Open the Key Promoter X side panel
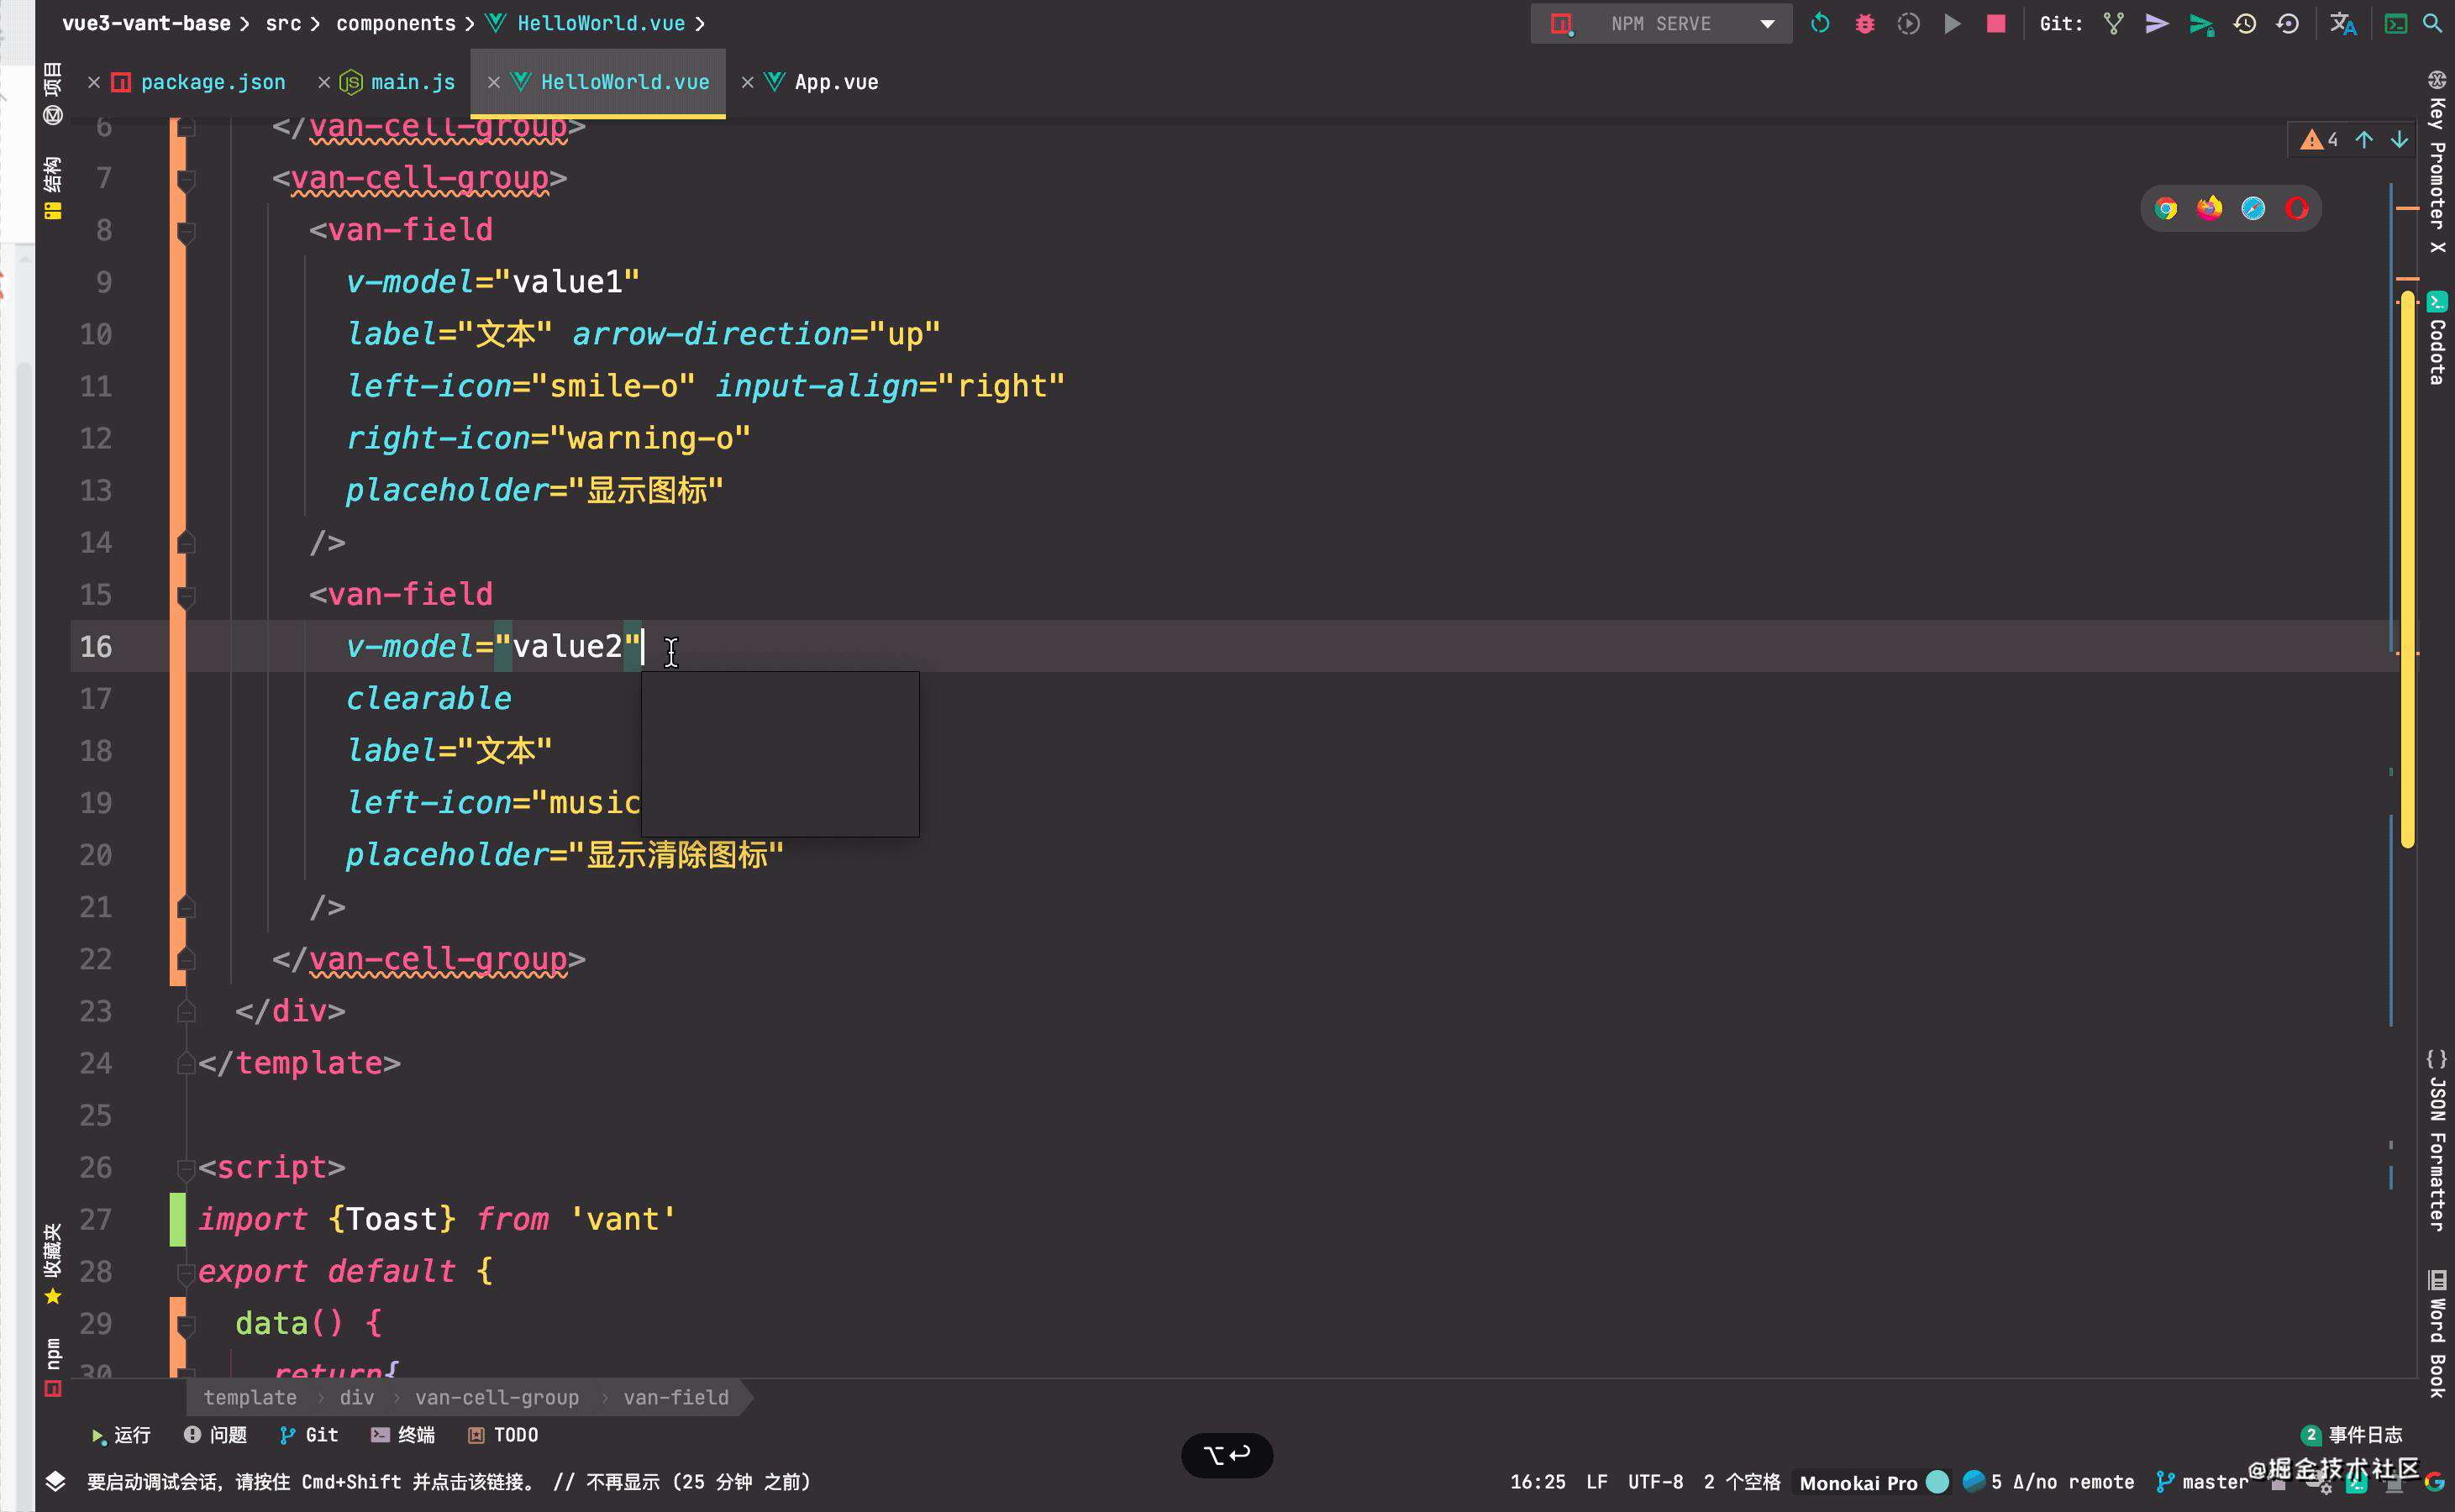Viewport: 2455px width, 1512px height. [x=2437, y=162]
